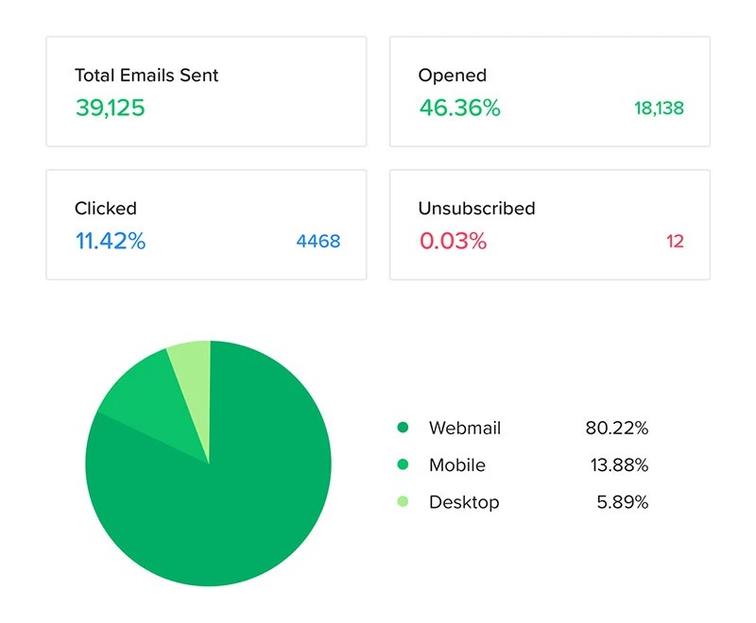
Task: Click the 11.42% clicked rate
Action: pos(111,242)
